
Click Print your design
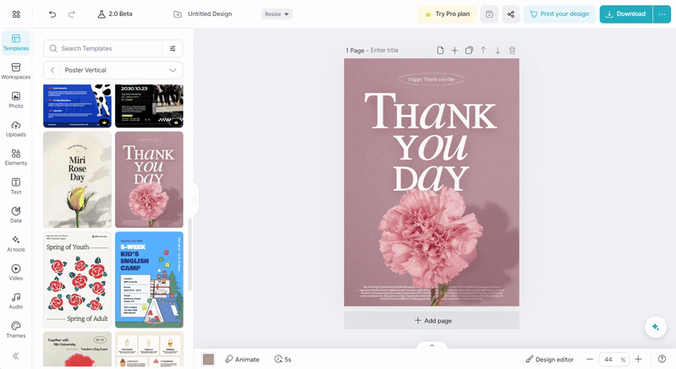tap(559, 14)
